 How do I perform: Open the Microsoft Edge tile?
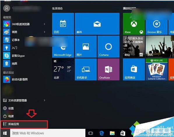pos(63,47)
